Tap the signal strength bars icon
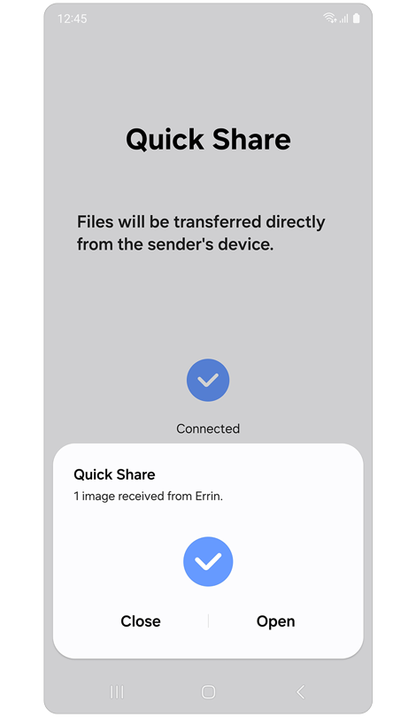Image resolution: width=416 pixels, height=717 pixels. (x=343, y=19)
